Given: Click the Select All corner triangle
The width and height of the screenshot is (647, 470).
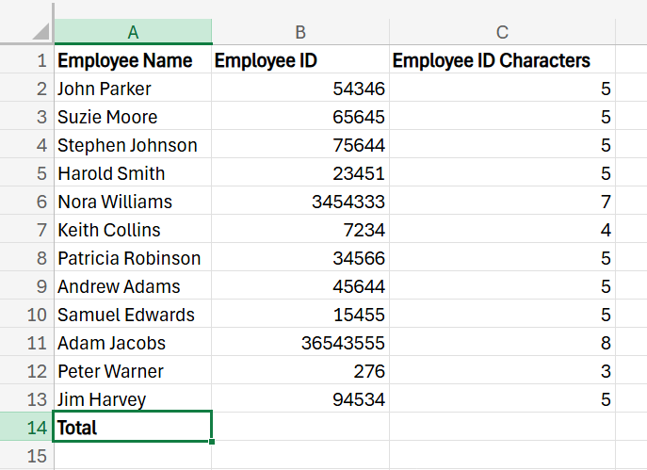Looking at the screenshot, I should click(41, 31).
